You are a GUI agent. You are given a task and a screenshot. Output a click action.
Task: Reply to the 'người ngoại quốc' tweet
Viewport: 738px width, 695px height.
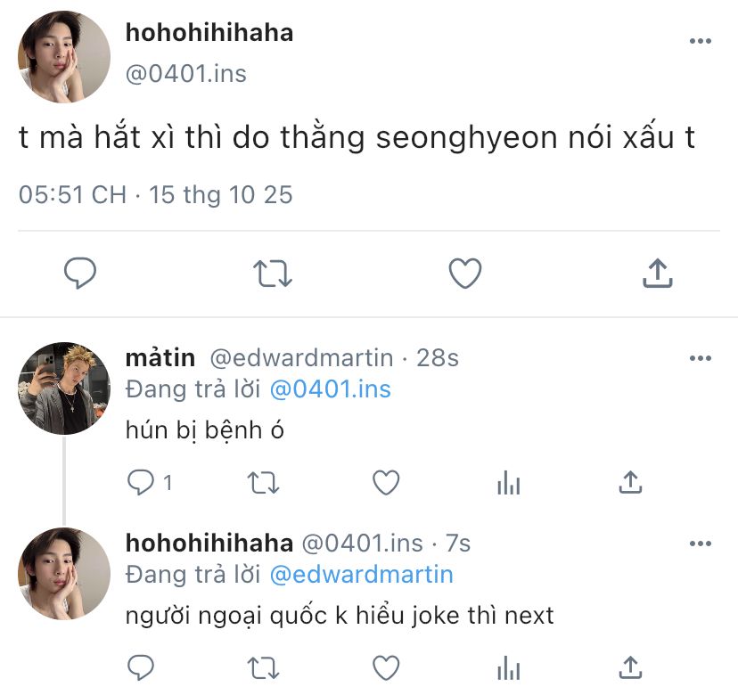(x=141, y=666)
